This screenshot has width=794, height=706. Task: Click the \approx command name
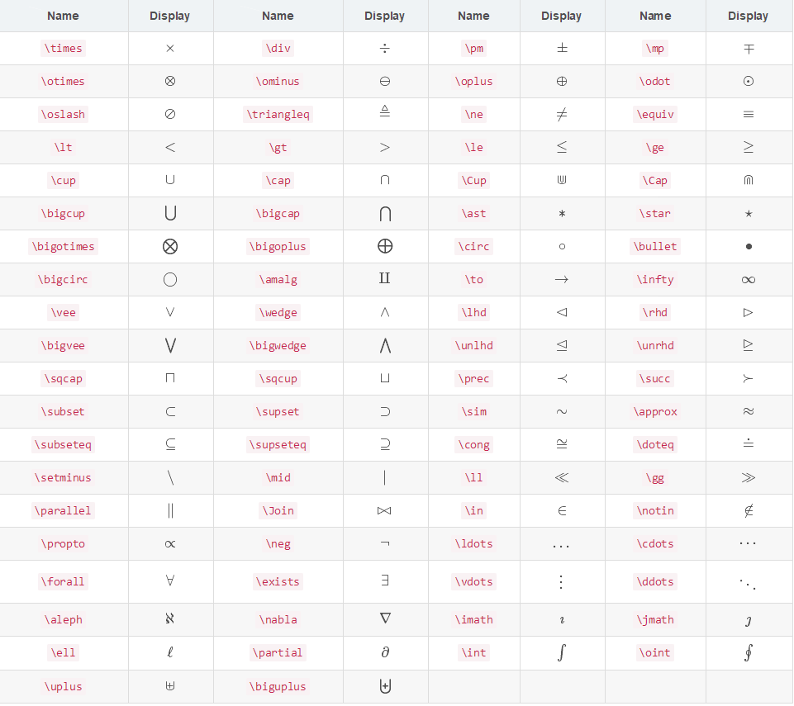[x=654, y=411]
